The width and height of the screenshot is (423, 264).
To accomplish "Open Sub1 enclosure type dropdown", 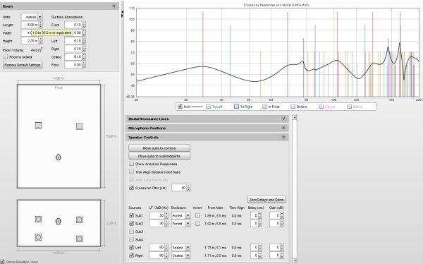I will tap(188, 215).
